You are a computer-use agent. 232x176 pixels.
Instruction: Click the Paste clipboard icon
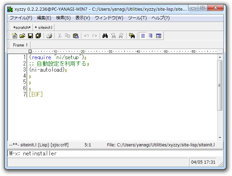tap(76, 36)
